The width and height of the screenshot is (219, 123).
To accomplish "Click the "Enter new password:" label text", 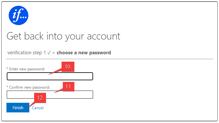I will tap(27, 69).
